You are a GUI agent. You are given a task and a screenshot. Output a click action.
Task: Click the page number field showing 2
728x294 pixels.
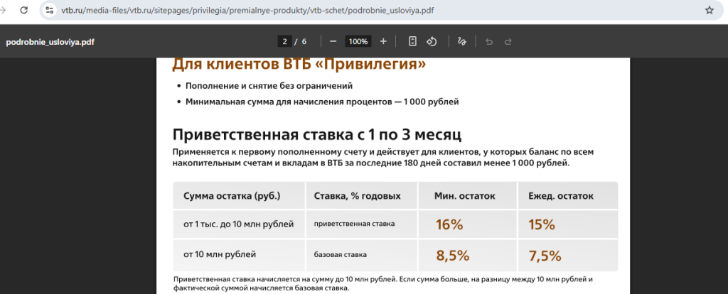285,41
